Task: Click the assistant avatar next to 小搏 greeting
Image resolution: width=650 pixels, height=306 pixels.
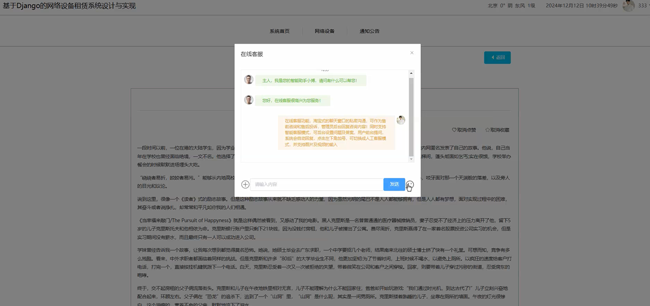Action: pyautogui.click(x=248, y=79)
